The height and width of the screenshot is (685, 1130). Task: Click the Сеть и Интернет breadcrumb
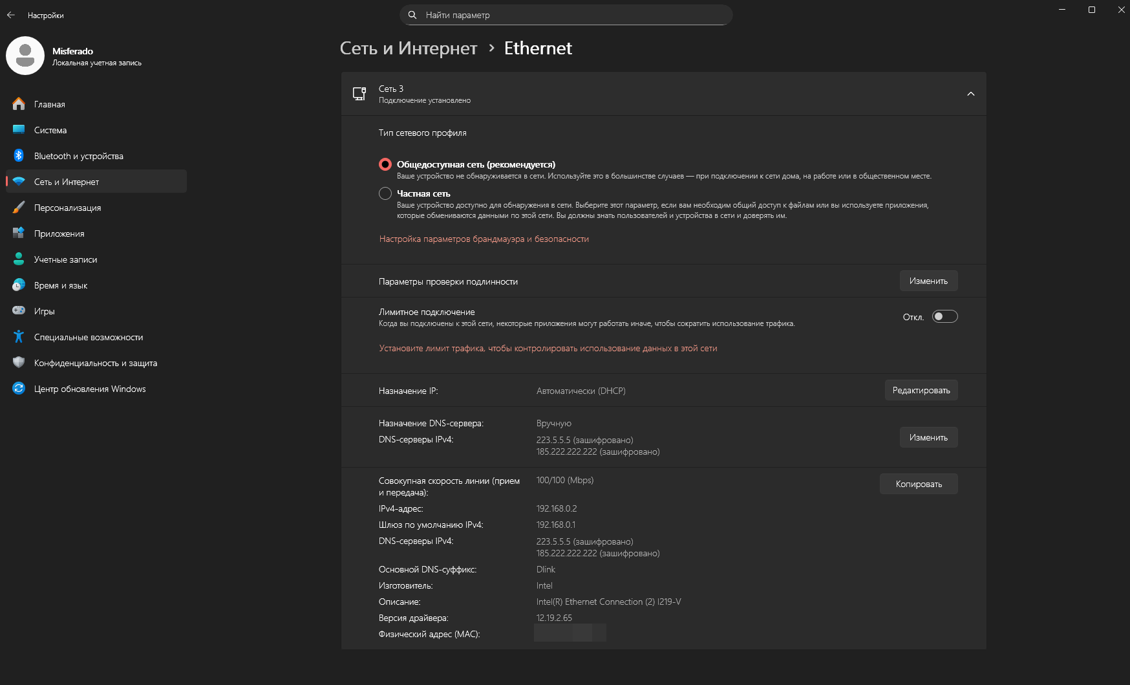point(408,49)
